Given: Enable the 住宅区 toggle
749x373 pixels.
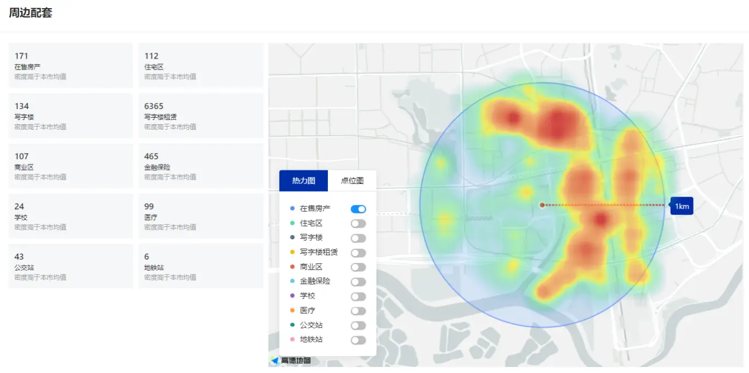Looking at the screenshot, I should pyautogui.click(x=358, y=223).
